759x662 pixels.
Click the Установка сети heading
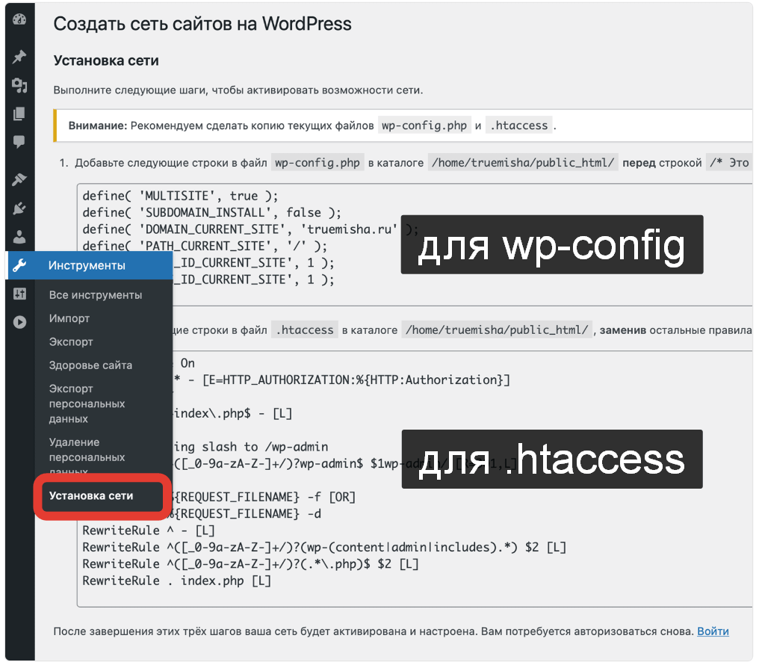[106, 61]
